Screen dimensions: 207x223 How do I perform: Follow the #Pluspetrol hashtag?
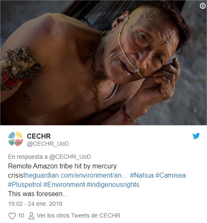25,185
